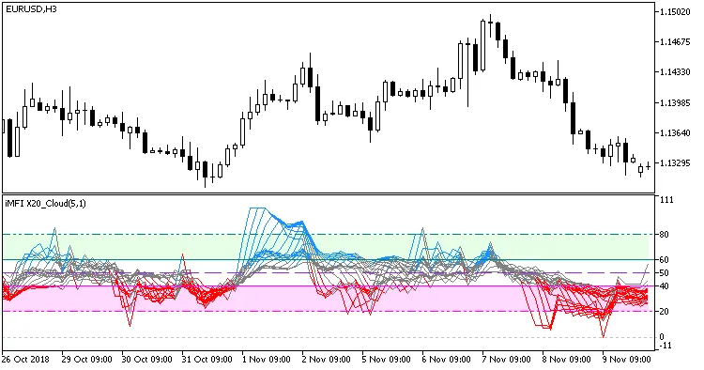The height and width of the screenshot is (370, 704).
Task: Click the 1.13985 price label
Action: click(x=675, y=103)
